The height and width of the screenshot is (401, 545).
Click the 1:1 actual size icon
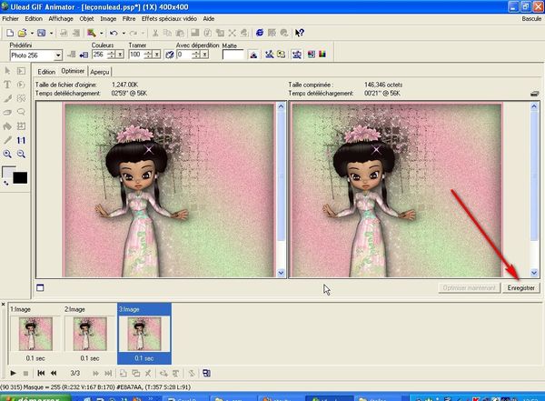point(21,140)
